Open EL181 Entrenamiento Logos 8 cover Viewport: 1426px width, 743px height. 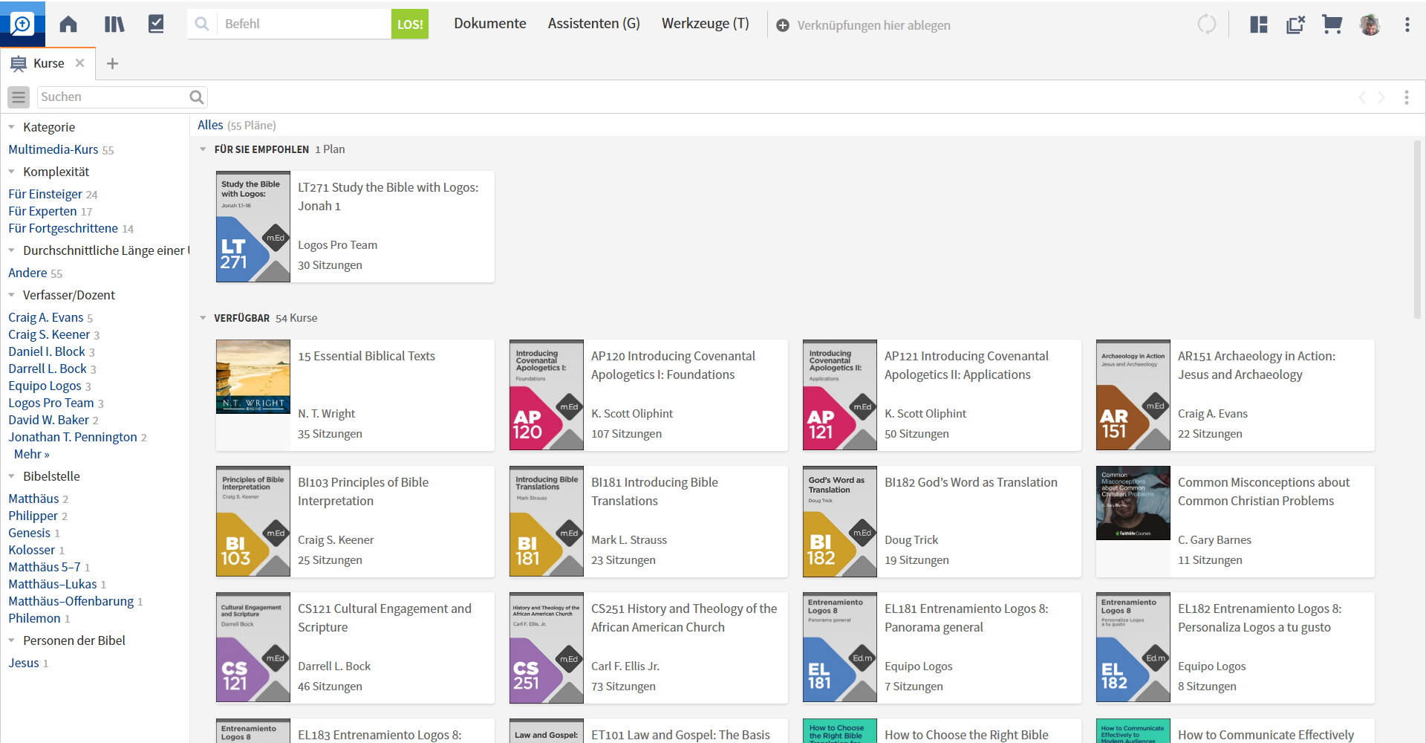point(840,648)
